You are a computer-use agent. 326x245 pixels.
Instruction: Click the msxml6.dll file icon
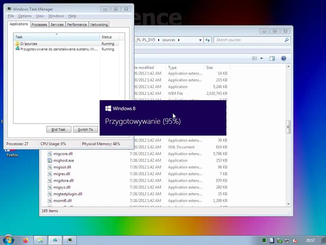pos(50,200)
